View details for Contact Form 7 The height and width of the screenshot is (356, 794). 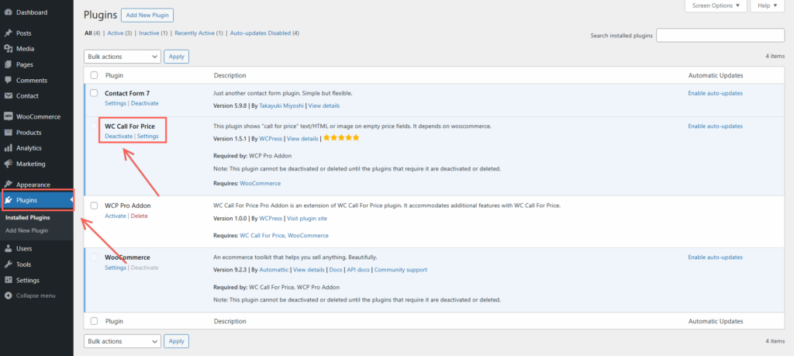click(324, 105)
